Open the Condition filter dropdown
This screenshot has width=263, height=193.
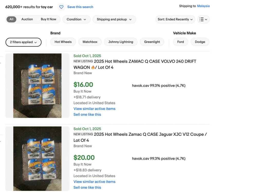[76, 19]
